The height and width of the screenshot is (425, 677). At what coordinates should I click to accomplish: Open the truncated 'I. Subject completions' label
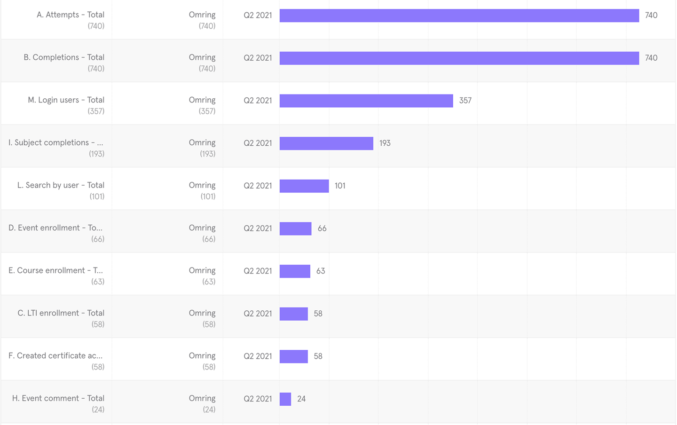[55, 142]
